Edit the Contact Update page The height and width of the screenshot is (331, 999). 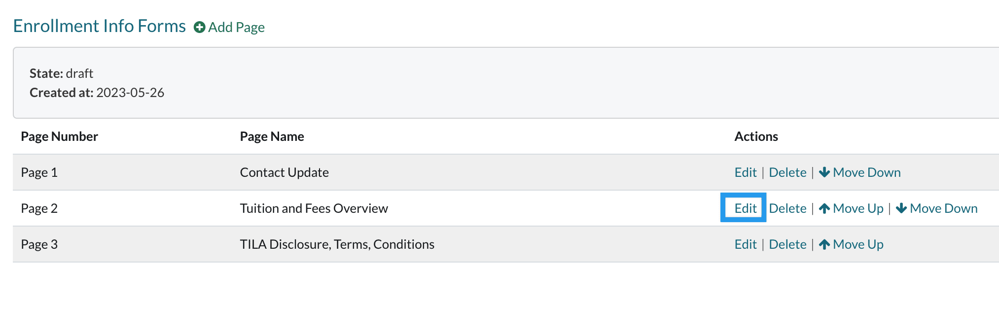(745, 172)
